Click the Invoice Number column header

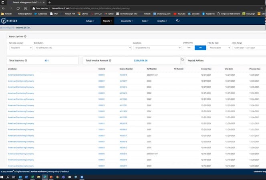(x=126, y=69)
